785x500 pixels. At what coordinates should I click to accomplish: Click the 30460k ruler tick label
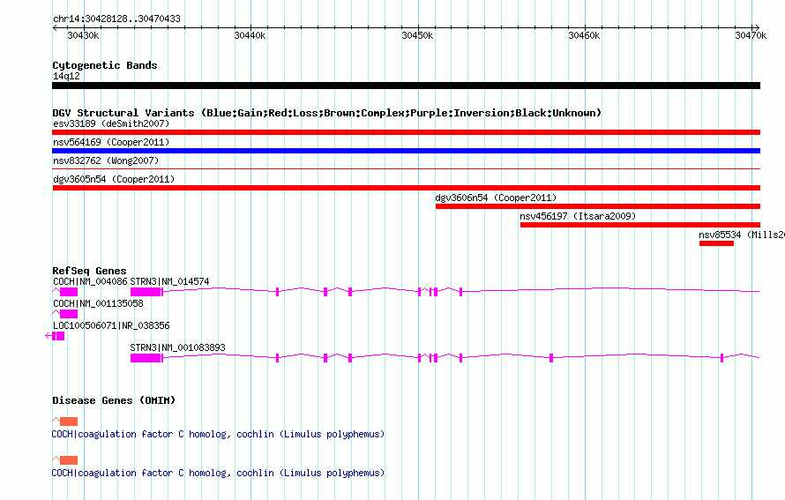tap(584, 35)
